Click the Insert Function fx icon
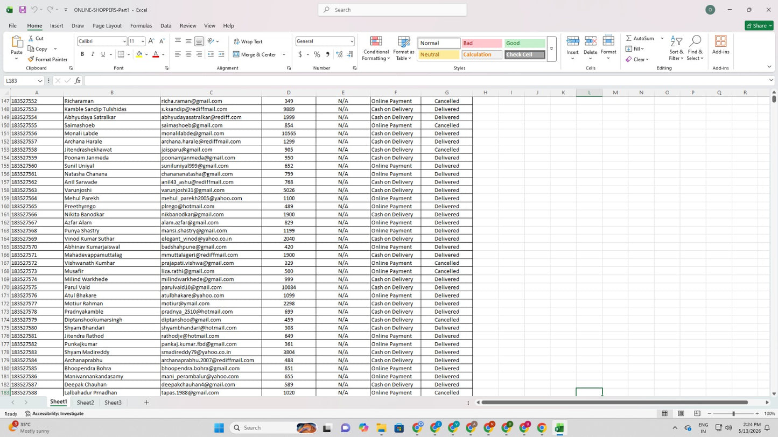778x437 pixels. (x=78, y=81)
